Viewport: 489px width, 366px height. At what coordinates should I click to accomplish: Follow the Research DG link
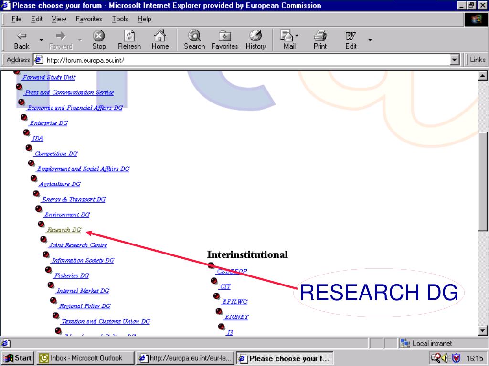(64, 230)
